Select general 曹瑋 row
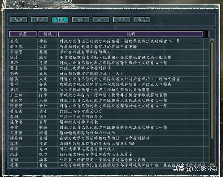The width and height of the screenshot is (223, 177). (109, 68)
